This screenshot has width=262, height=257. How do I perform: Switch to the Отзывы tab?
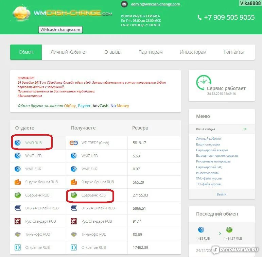(112, 52)
